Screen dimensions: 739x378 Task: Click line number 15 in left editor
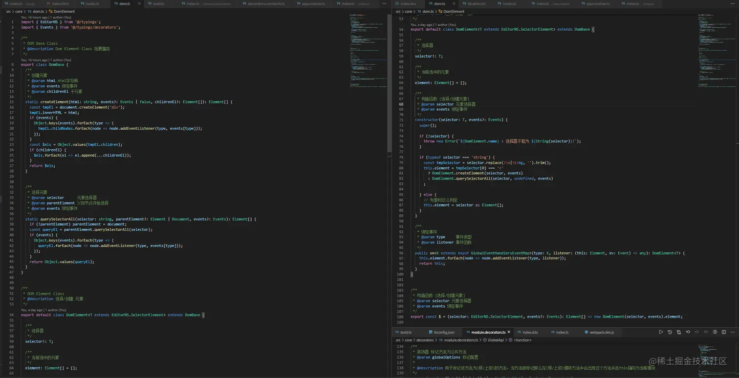[x=12, y=102]
